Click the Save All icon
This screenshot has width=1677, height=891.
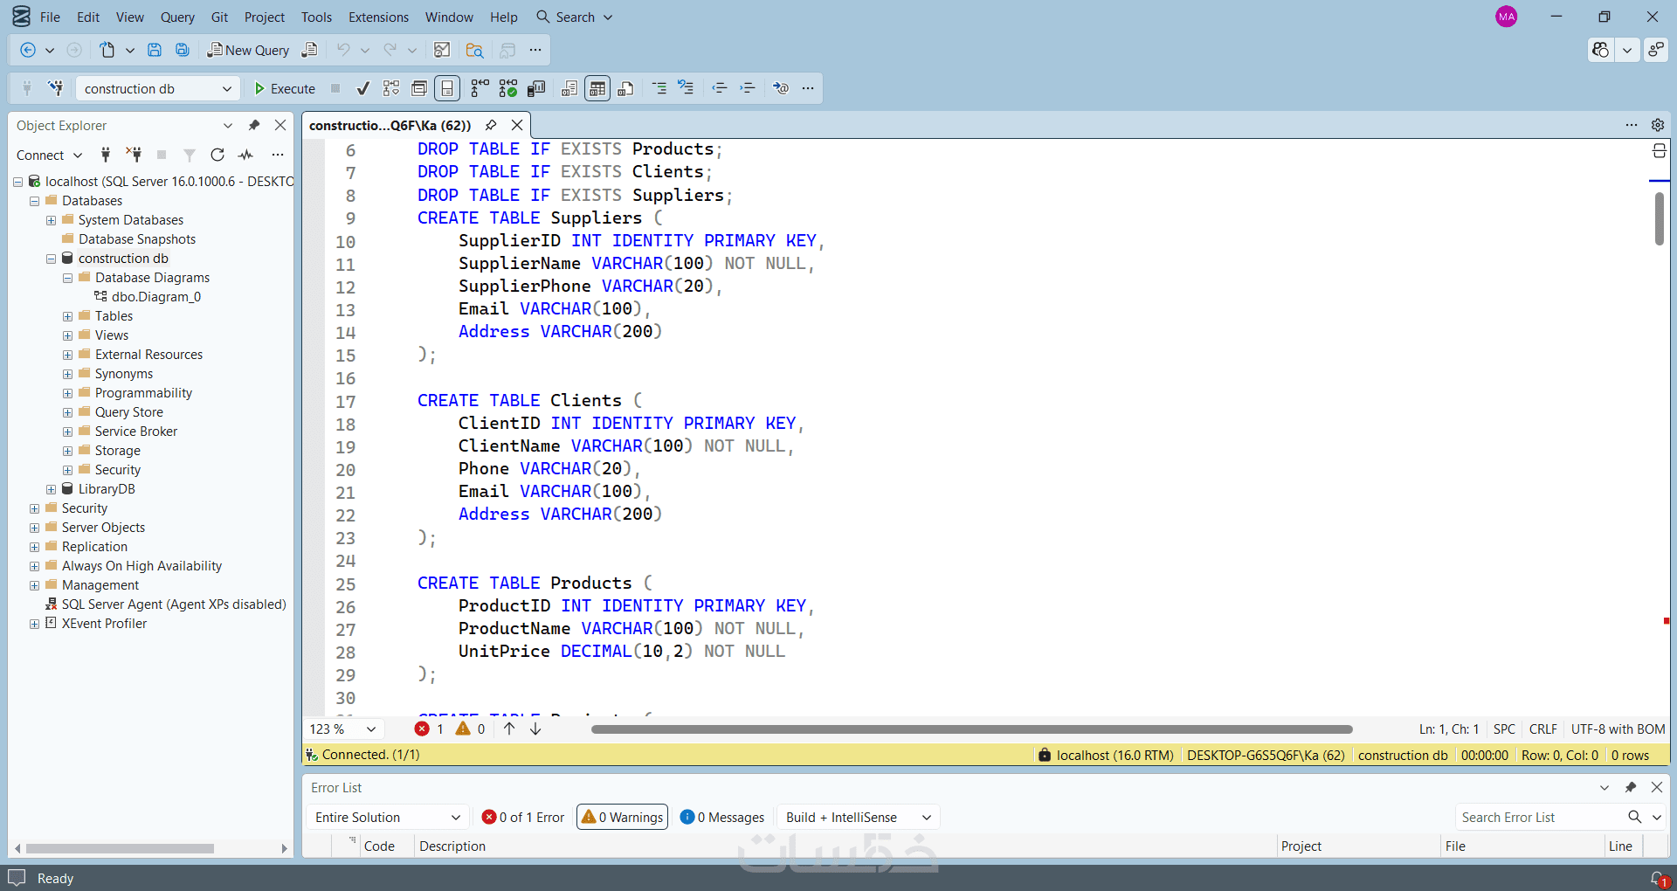(x=183, y=50)
